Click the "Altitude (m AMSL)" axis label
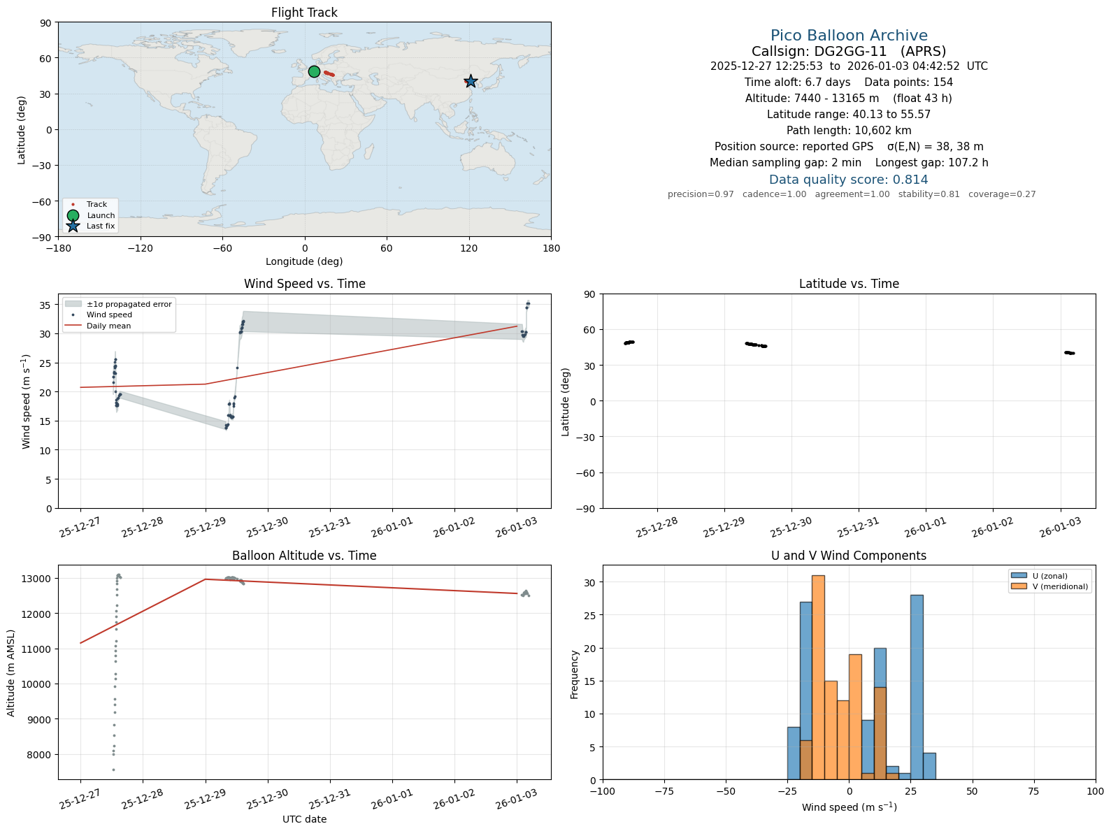Screen dimensions: 1111x831 11,672
